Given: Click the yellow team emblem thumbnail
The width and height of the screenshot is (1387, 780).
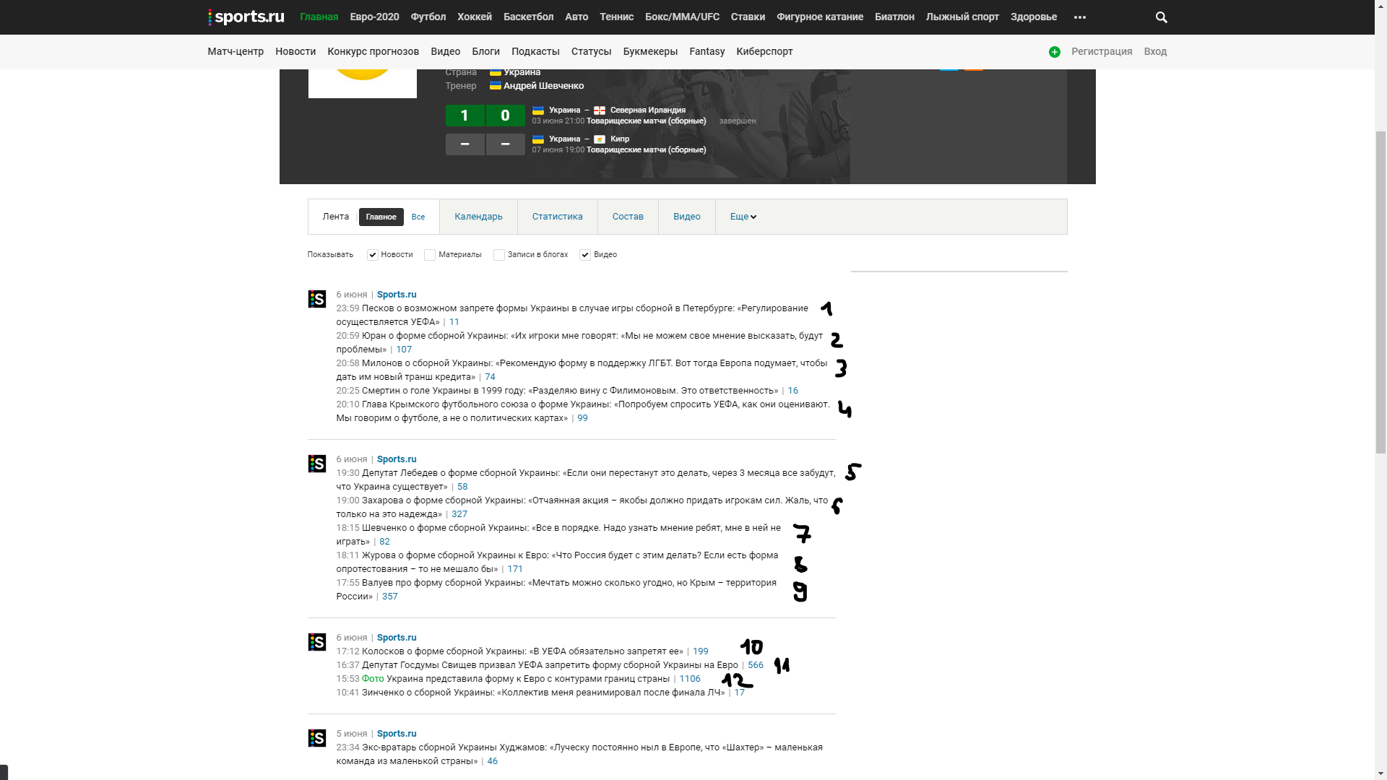Looking at the screenshot, I should 363,83.
